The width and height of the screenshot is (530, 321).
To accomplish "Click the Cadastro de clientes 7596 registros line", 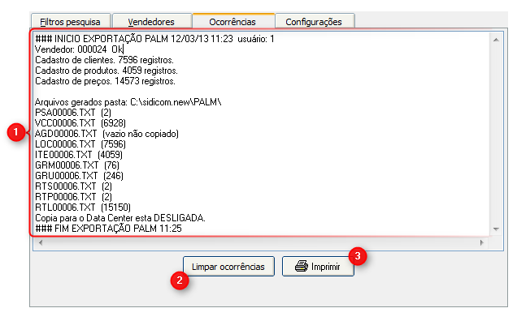I will point(104,60).
